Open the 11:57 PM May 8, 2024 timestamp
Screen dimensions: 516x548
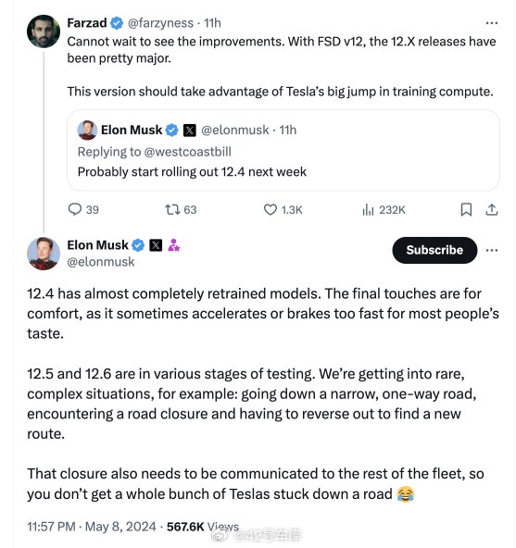coord(92,527)
